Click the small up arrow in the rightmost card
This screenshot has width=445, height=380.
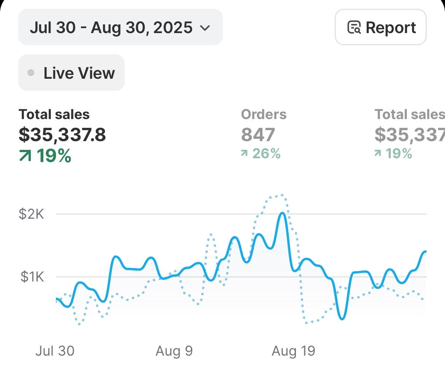coord(378,154)
